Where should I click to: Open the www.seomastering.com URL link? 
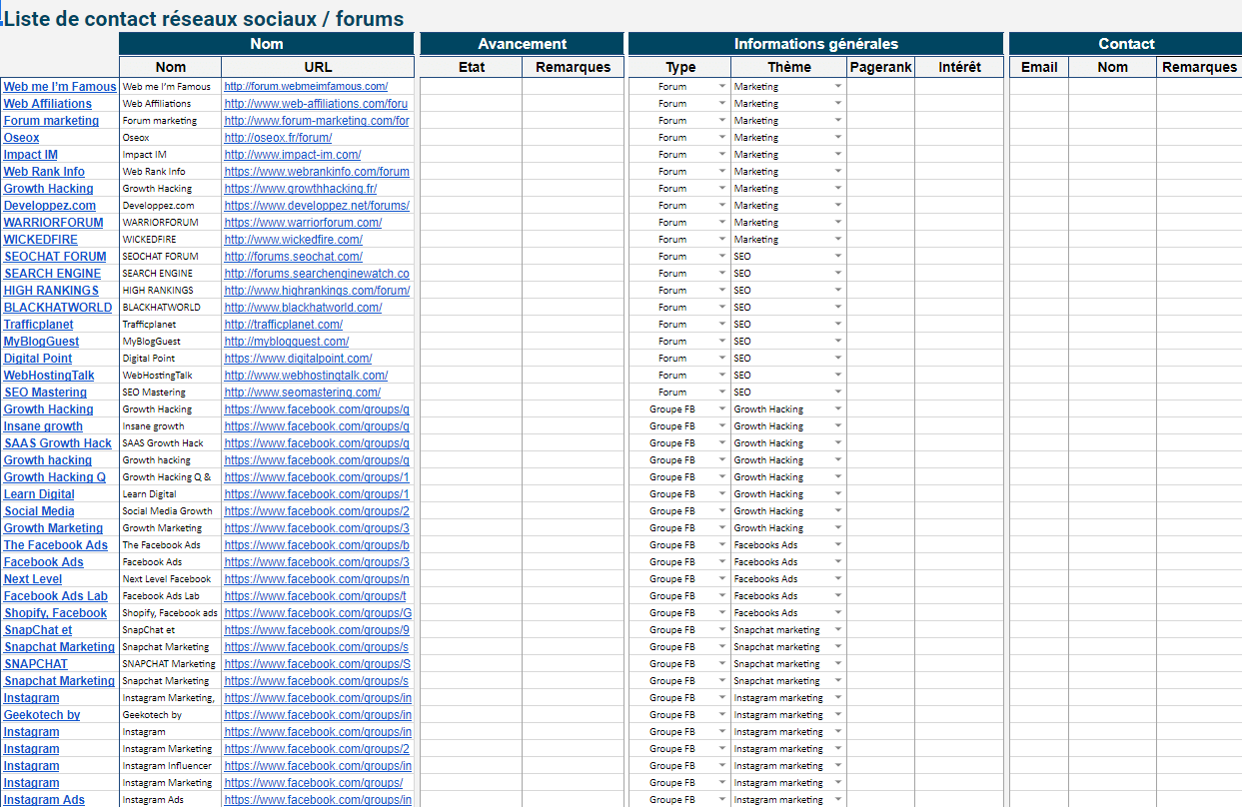(302, 393)
